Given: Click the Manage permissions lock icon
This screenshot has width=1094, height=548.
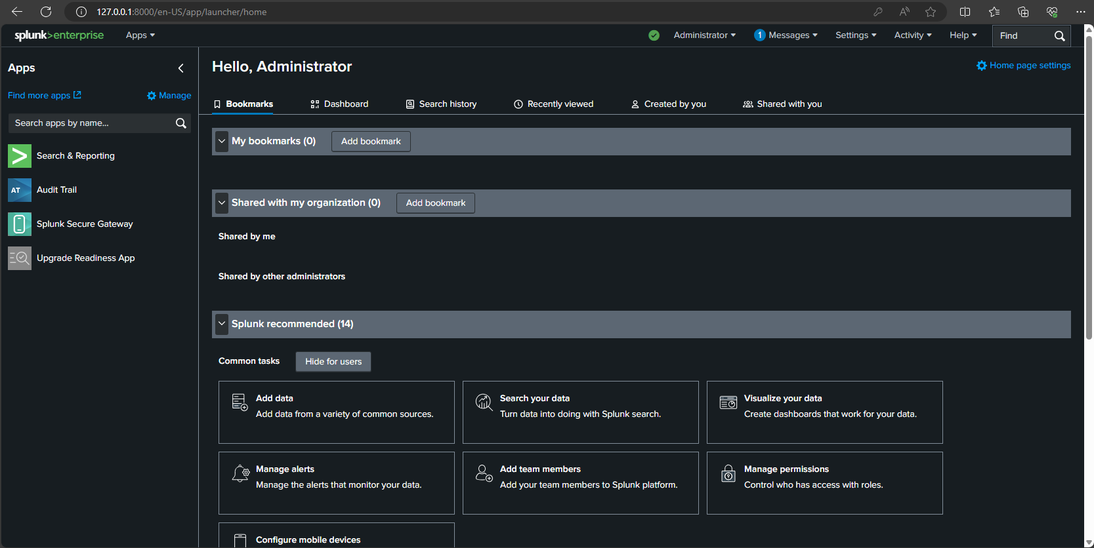Looking at the screenshot, I should (x=728, y=473).
